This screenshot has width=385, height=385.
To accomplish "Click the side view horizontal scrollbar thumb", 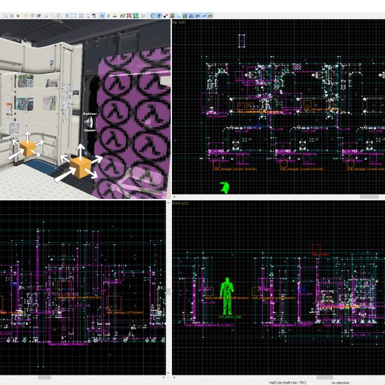I will tap(44, 377).
